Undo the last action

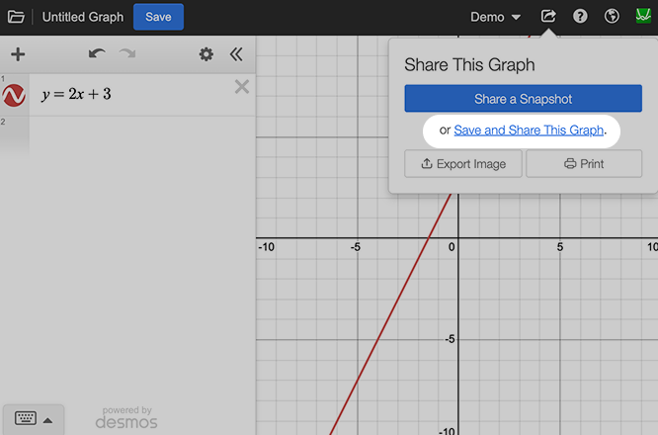(x=96, y=54)
